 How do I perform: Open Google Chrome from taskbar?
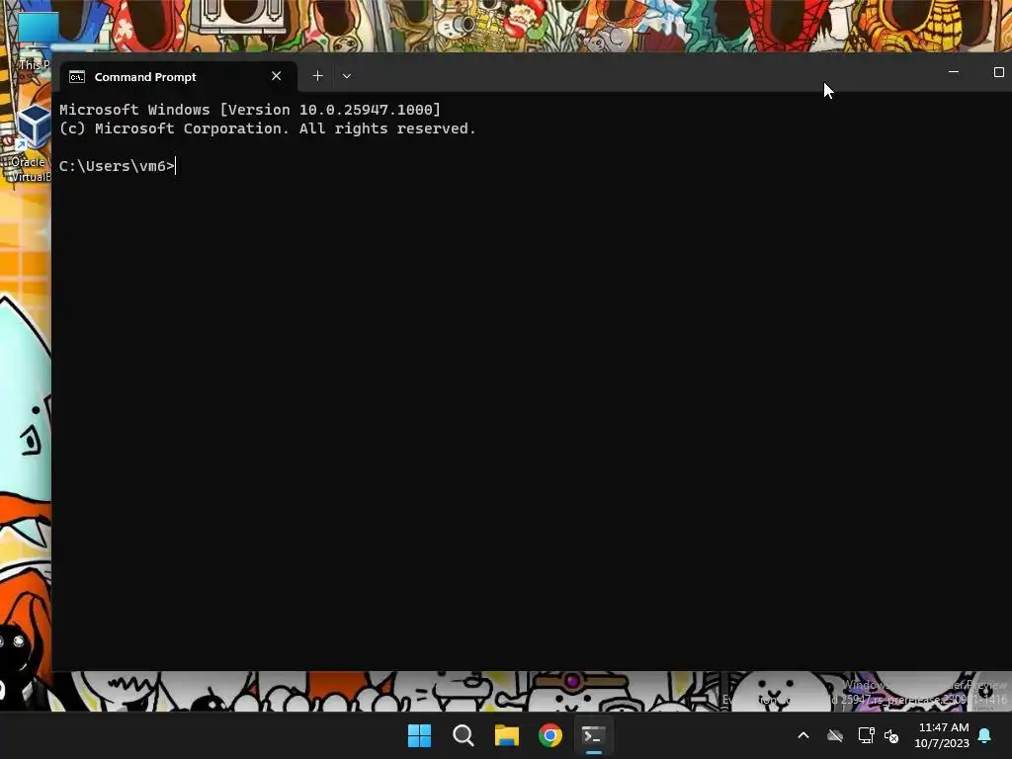[550, 735]
